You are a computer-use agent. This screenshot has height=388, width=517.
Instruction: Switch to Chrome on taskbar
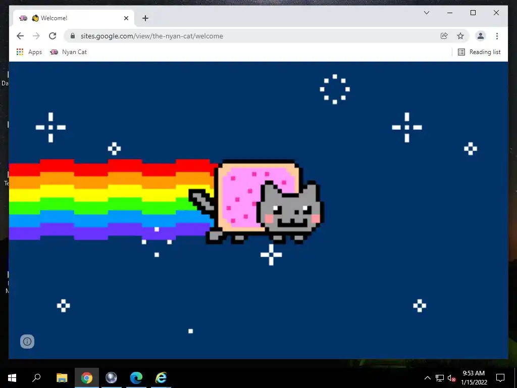(x=87, y=377)
